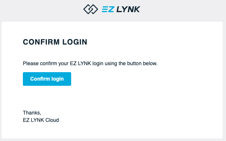The width and height of the screenshot is (226, 141).
Task: Click the dark "LYNK" wordmark in header
Action: [128, 9]
